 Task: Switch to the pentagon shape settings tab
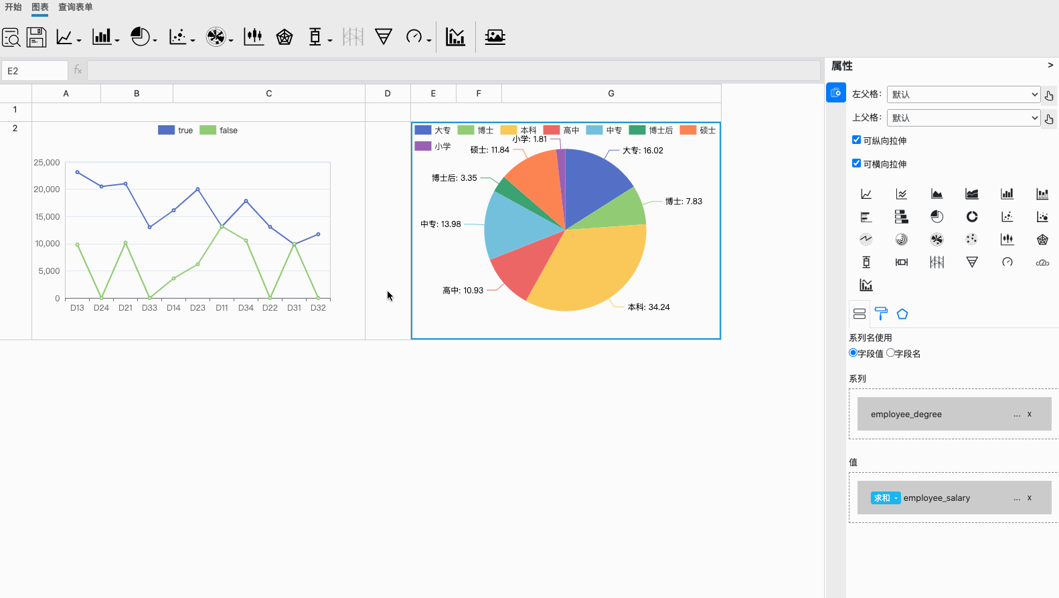pyautogui.click(x=902, y=314)
